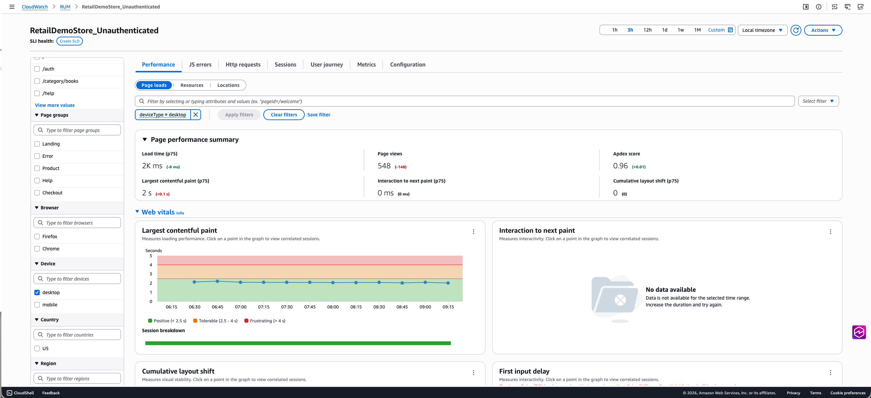
Task: Check the Landing page group
Action: tap(37, 144)
